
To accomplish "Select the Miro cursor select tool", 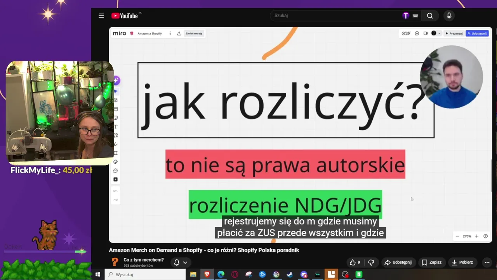I will (116, 91).
